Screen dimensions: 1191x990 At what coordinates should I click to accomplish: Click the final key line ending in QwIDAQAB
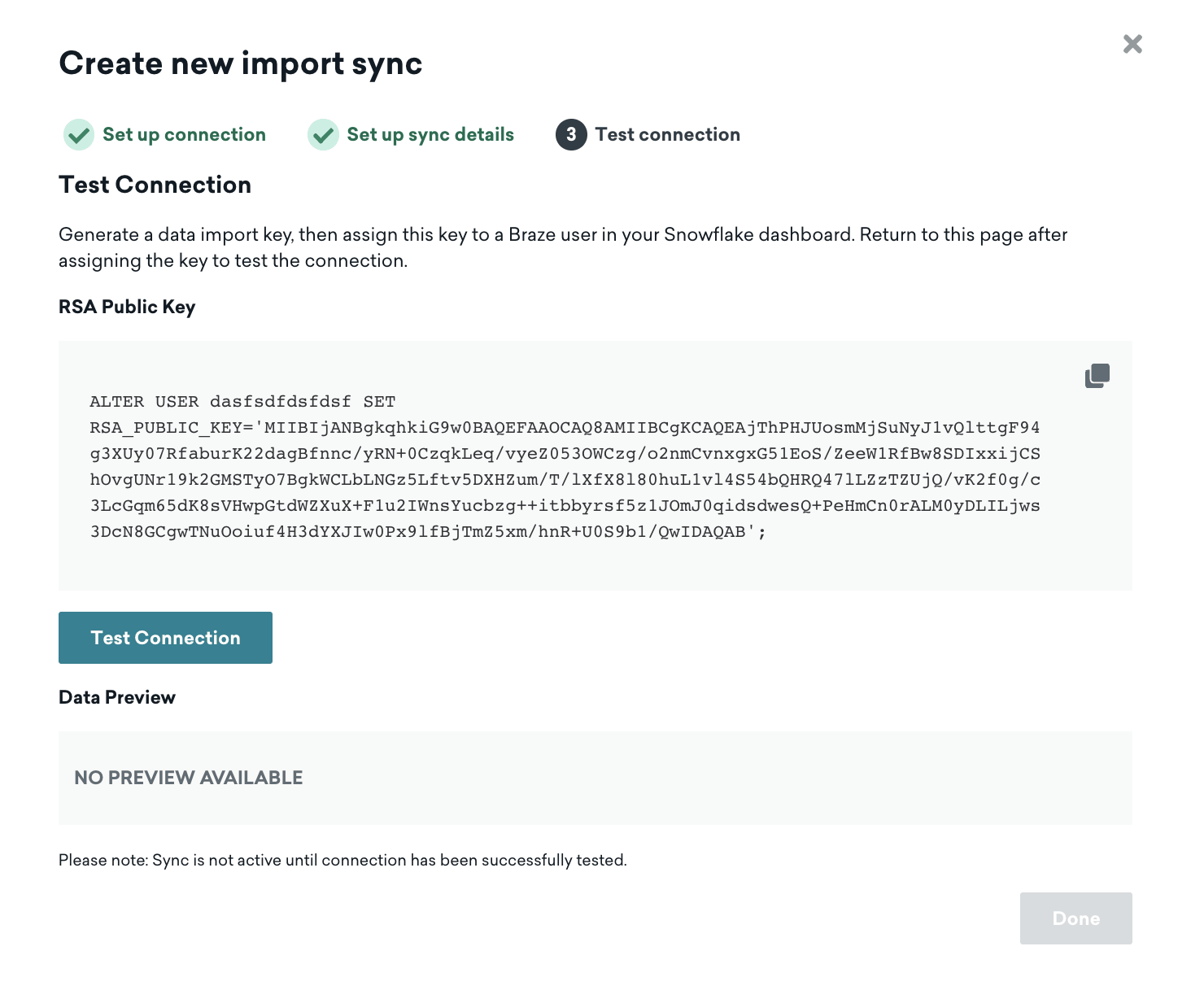coord(428,532)
